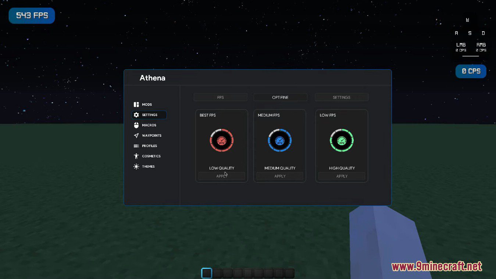Click the MEDIUM QUALITY text
496x279 pixels.
coord(280,168)
